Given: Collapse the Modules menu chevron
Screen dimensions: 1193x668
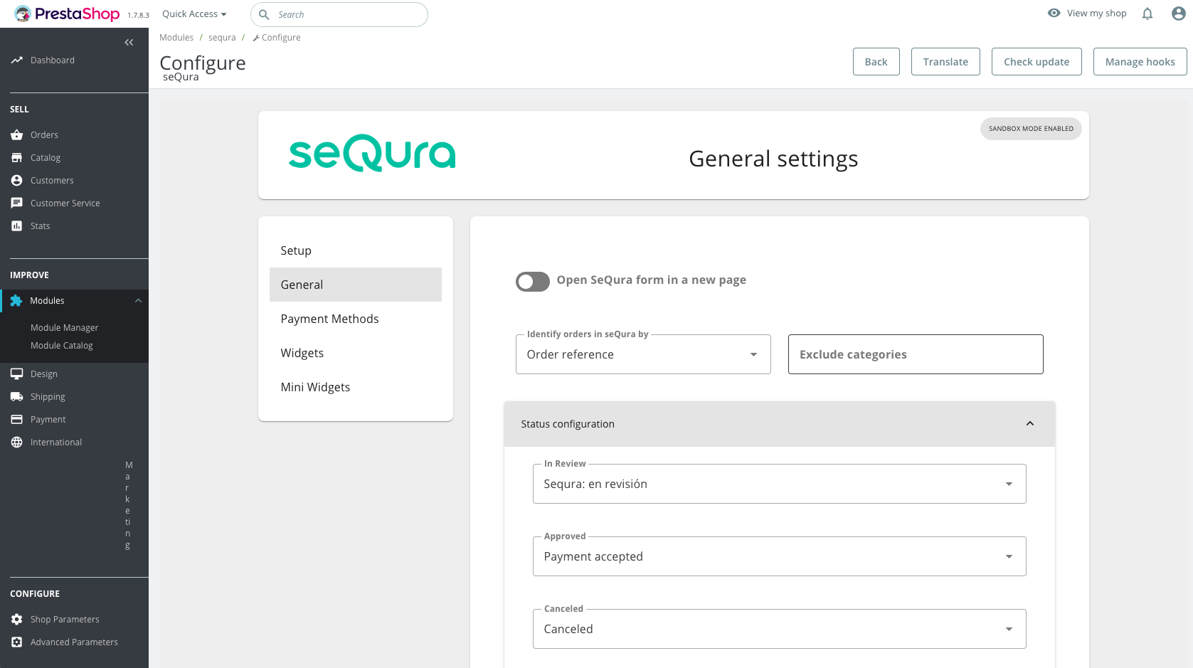Looking at the screenshot, I should pyautogui.click(x=139, y=301).
